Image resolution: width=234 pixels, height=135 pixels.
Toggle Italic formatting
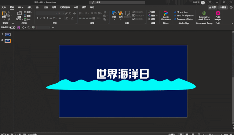(41, 18)
